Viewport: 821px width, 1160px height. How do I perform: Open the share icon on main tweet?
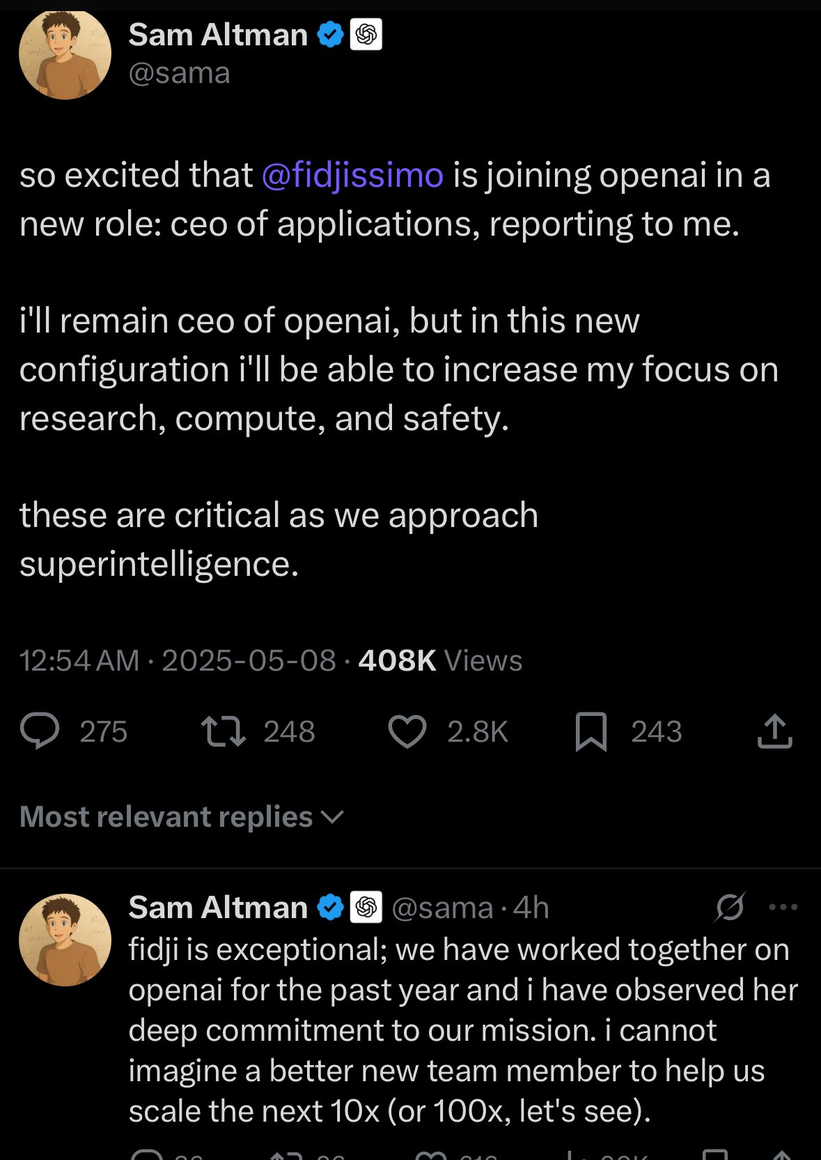(774, 731)
